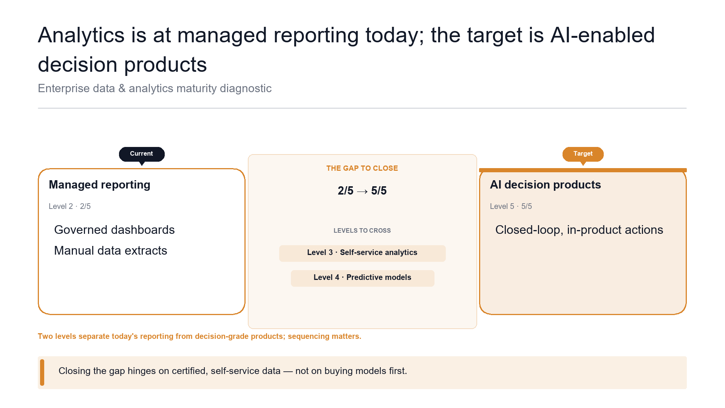Click the orange top bar of target card
The height and width of the screenshot is (408, 725).
click(583, 170)
